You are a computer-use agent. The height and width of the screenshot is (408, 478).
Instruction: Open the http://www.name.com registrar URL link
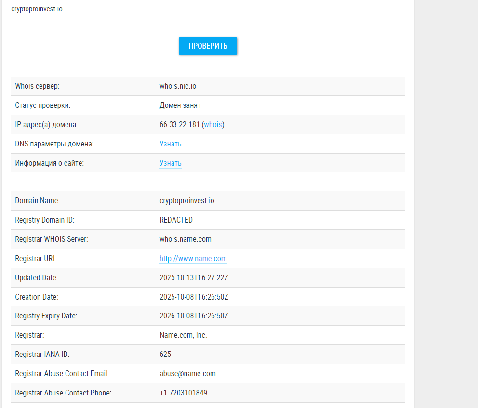[193, 259]
